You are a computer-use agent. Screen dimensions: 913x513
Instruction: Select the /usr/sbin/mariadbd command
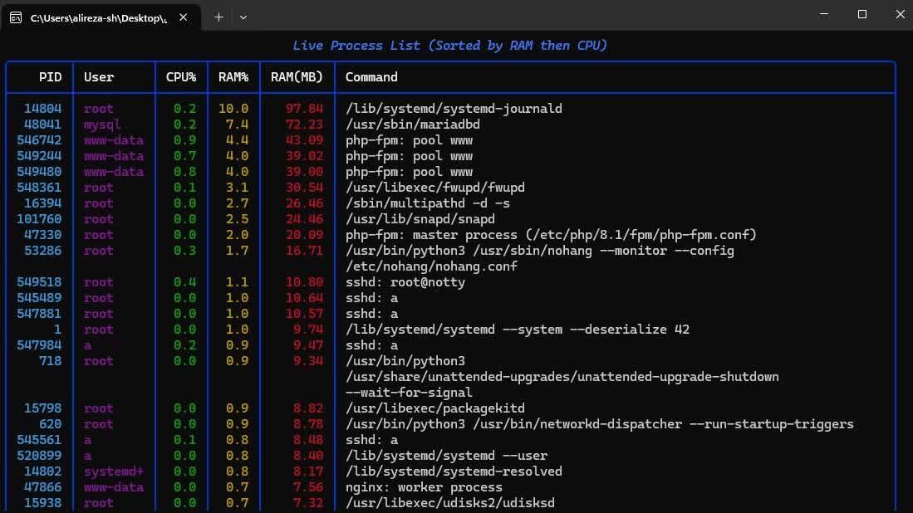click(413, 125)
